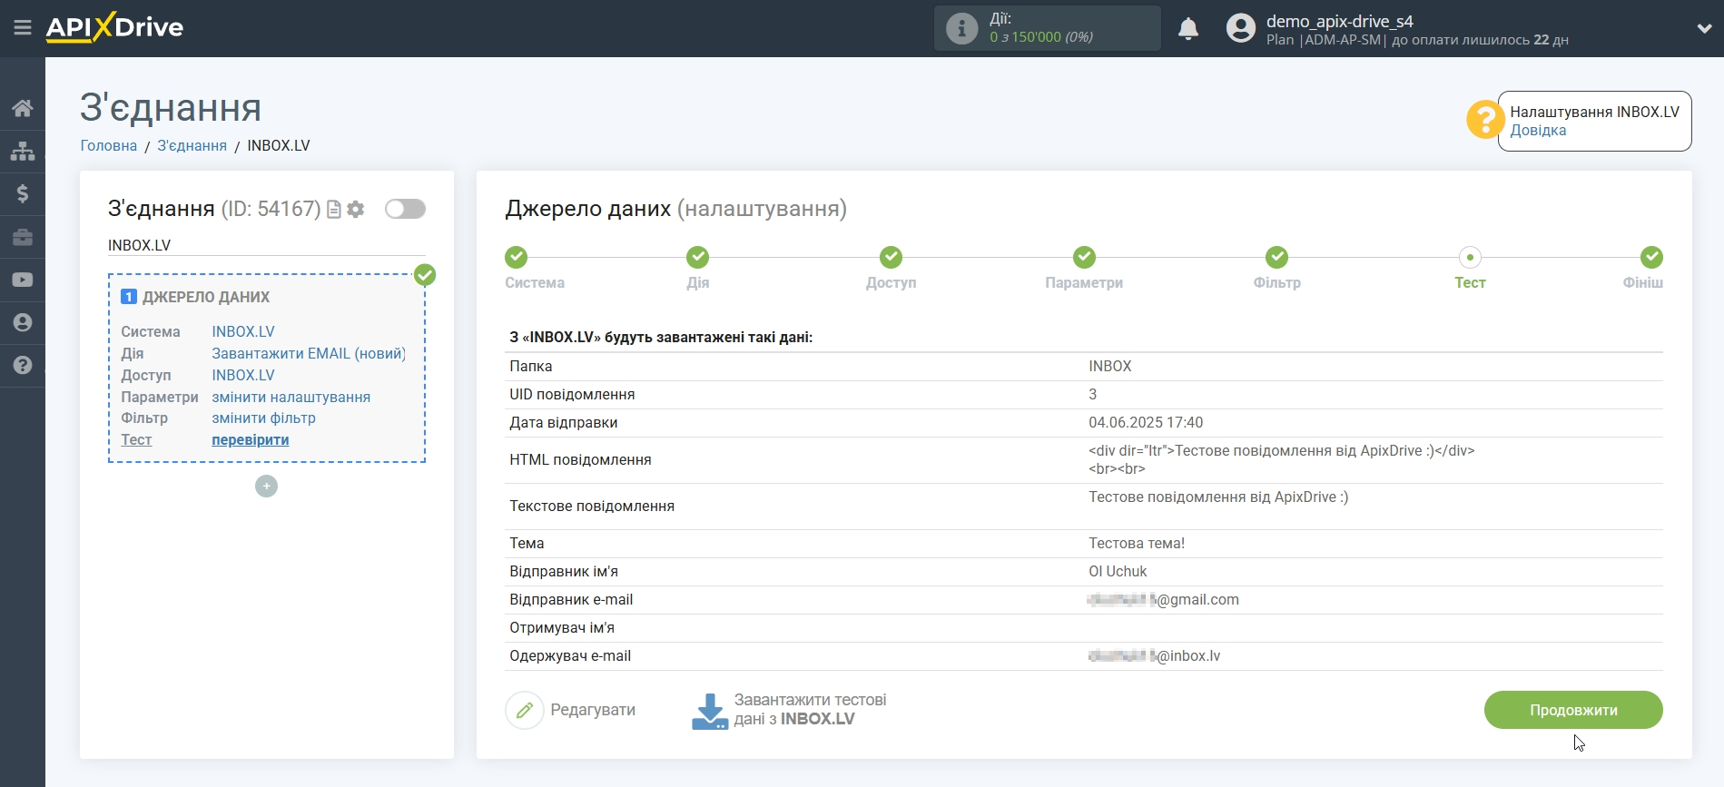Image resolution: width=1724 pixels, height=787 pixels.
Task: Open Завантажити EMAIL (новий) action link
Action: pos(309,353)
